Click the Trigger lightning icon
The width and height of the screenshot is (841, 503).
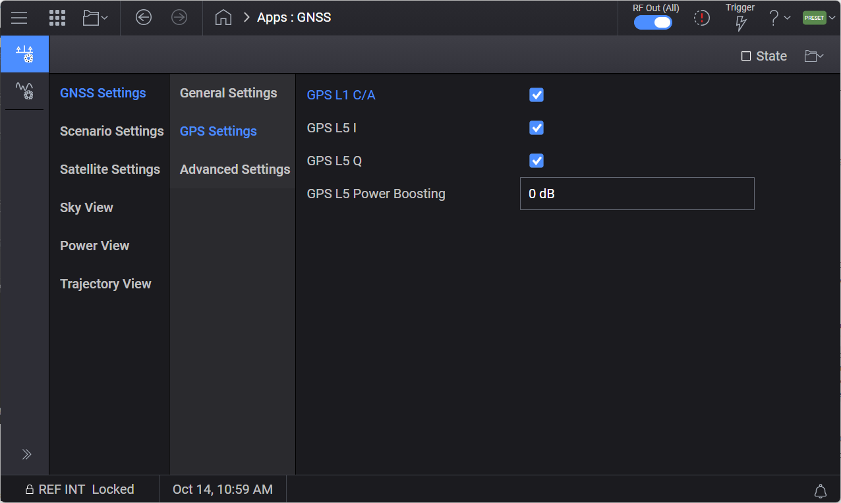[x=741, y=23]
